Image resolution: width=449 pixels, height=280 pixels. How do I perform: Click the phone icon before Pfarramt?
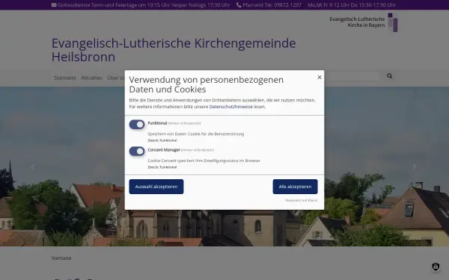point(239,5)
